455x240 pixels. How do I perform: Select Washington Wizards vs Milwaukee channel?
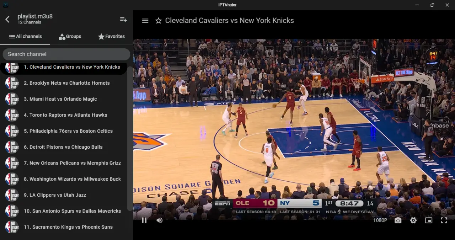click(64, 179)
